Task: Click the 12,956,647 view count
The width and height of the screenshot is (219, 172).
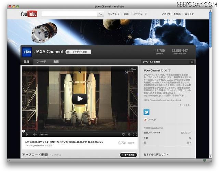Action: click(180, 51)
